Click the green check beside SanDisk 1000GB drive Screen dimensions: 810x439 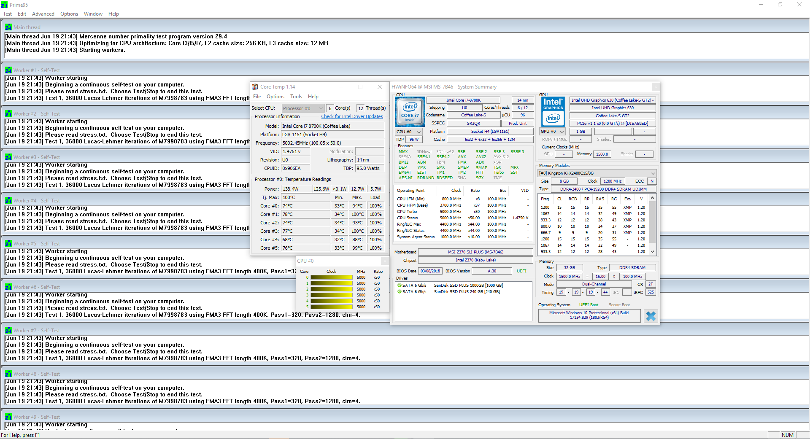[399, 285]
